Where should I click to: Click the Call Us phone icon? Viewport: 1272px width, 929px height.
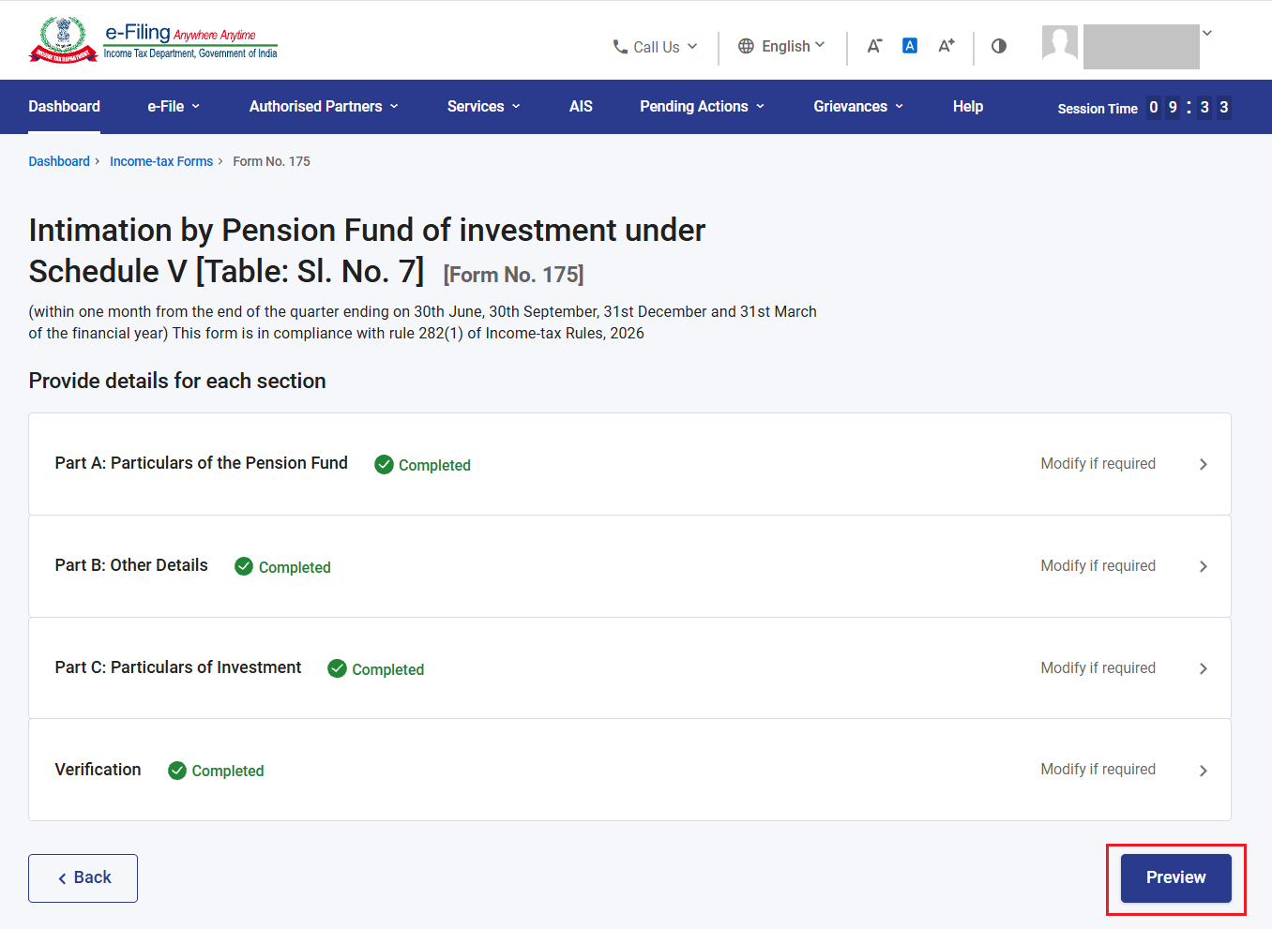[620, 46]
